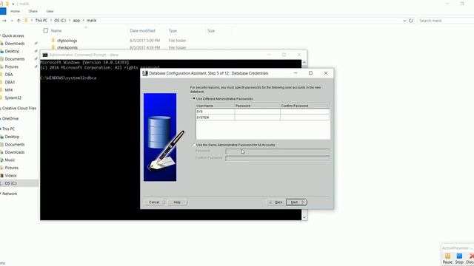Click the Search malik box
Viewport: 474px width, 266px height.
[446, 21]
